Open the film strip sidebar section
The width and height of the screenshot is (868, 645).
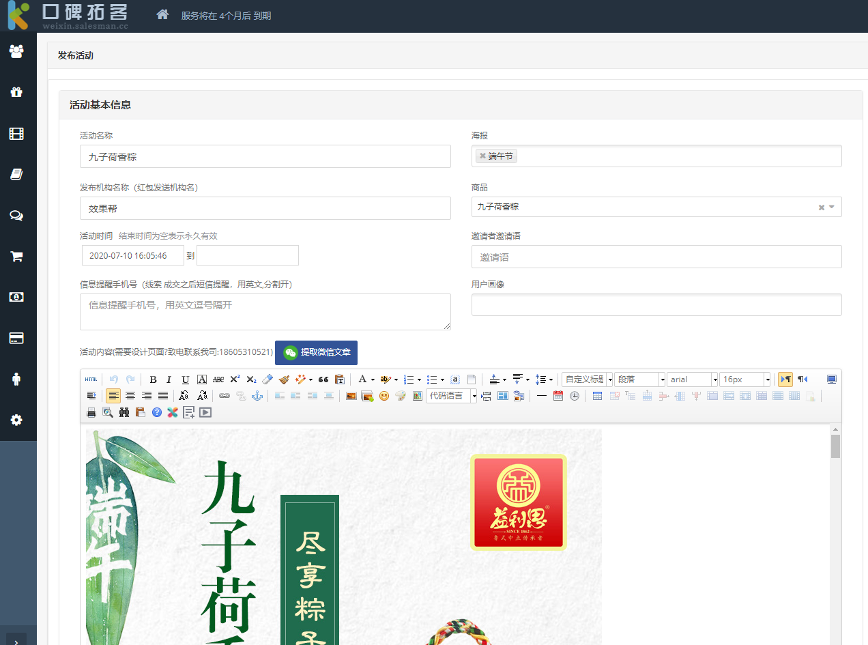click(16, 134)
